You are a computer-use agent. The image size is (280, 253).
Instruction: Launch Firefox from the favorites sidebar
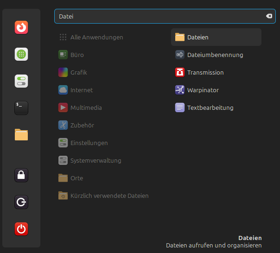(x=21, y=27)
